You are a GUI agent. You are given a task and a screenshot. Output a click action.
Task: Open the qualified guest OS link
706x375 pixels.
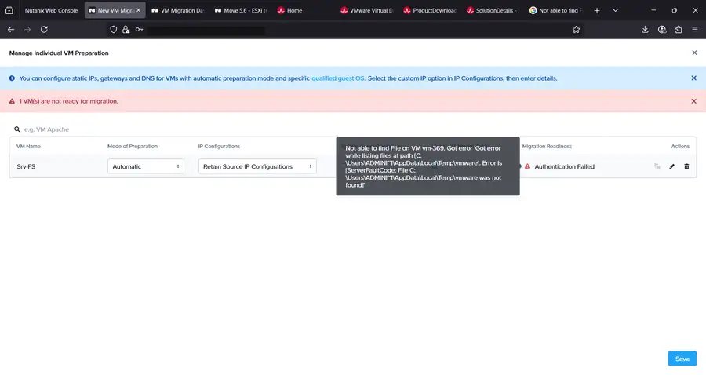[338, 78]
